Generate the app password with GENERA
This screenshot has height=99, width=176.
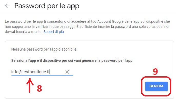pos(156,86)
